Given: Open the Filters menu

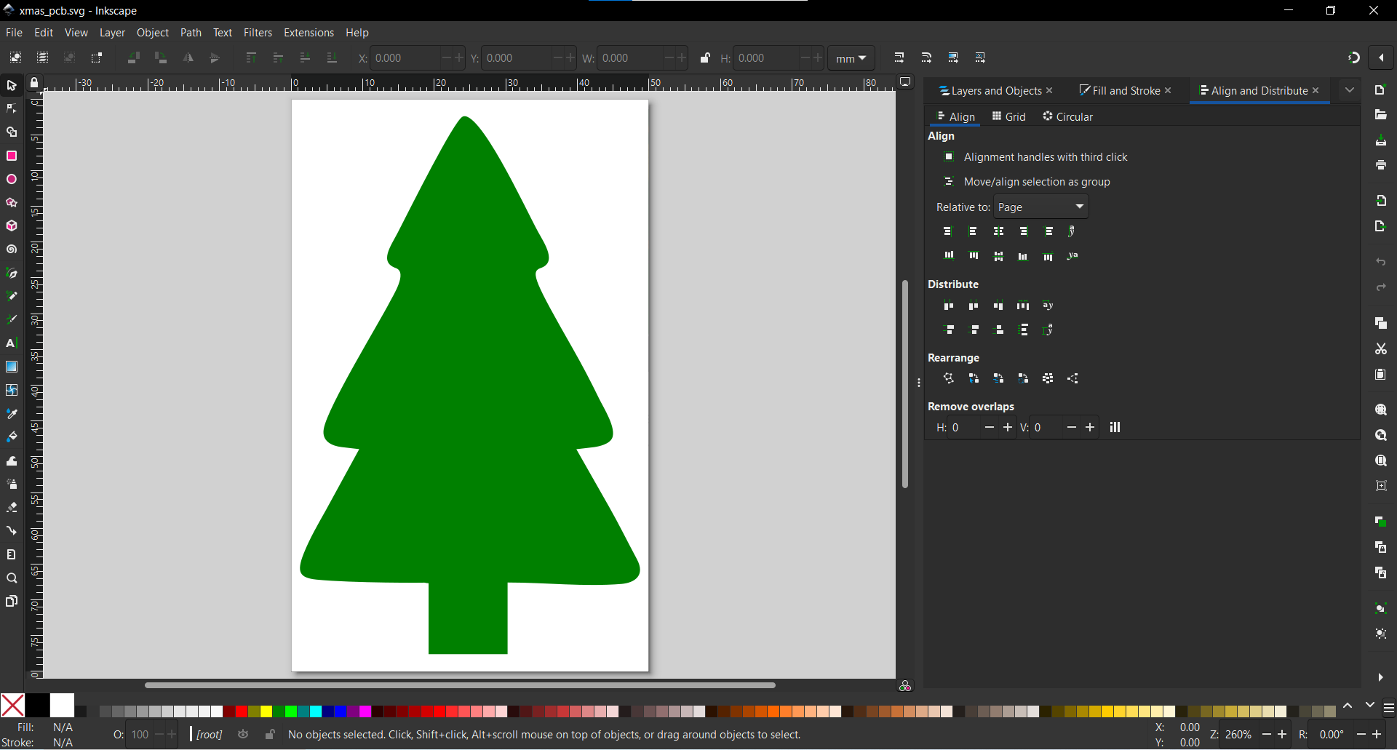Looking at the screenshot, I should click(258, 32).
